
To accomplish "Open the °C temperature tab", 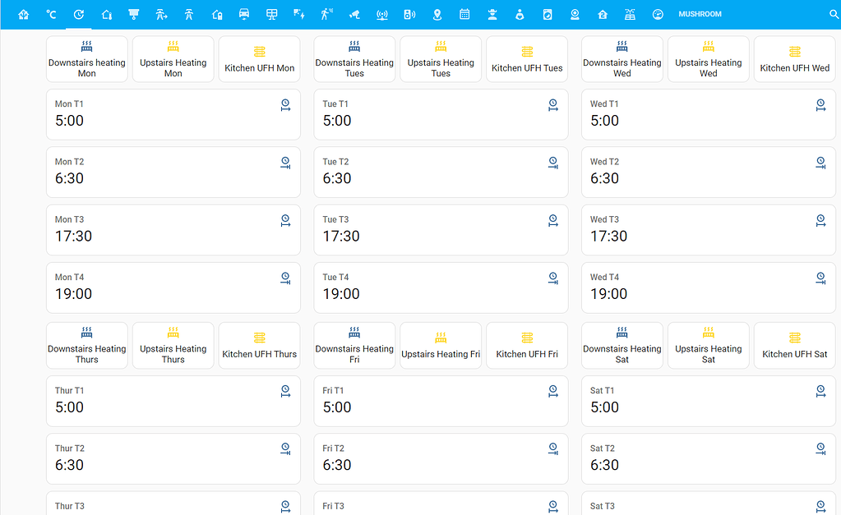I will [51, 15].
